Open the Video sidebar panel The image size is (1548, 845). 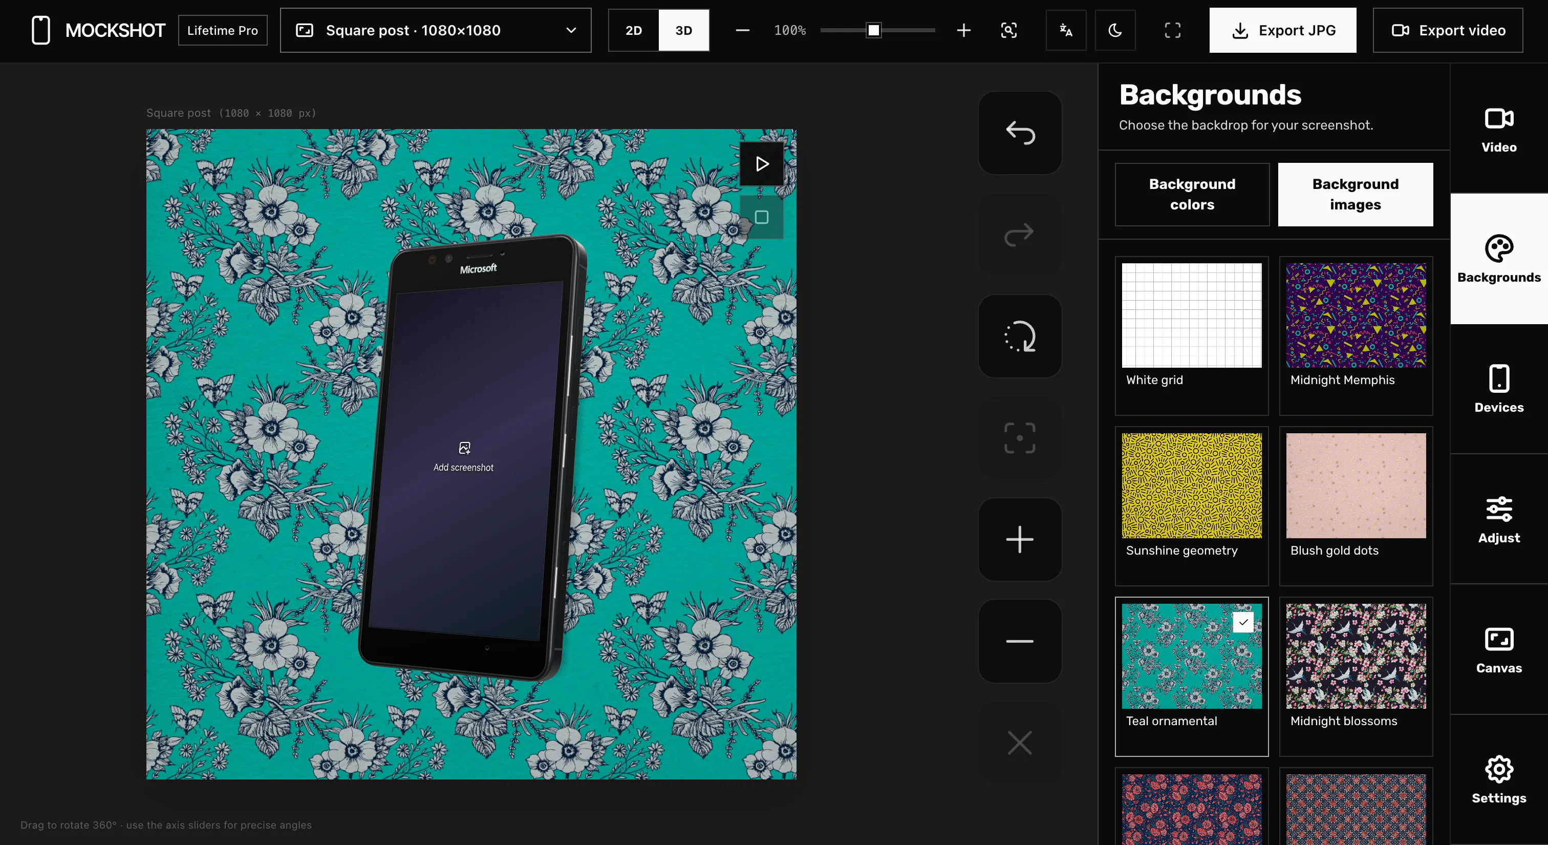pos(1499,129)
